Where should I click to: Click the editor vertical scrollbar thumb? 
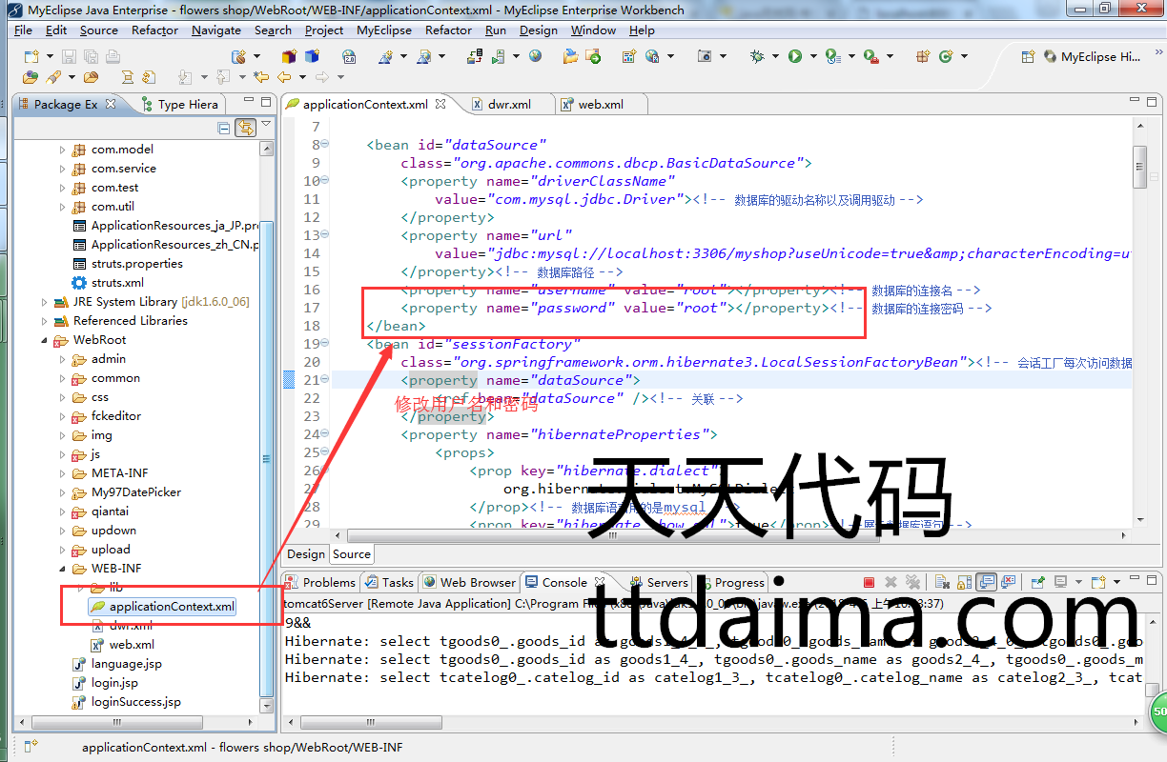pyautogui.click(x=1139, y=167)
